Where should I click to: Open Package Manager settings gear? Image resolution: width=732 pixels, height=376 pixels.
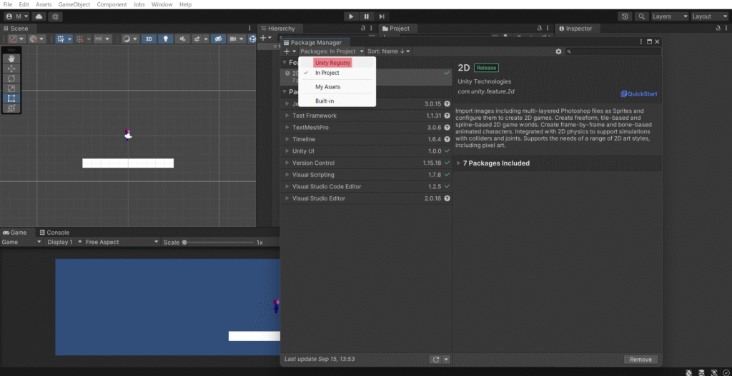(558, 51)
